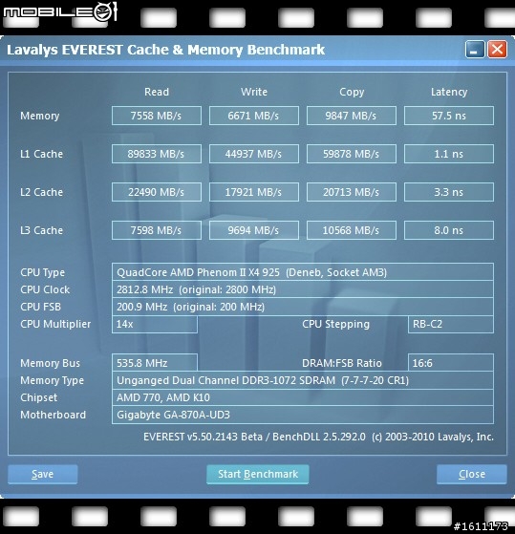Click the DRAM:FSB Ratio field 16:6
Viewport: 515px width, 534px height.
(451, 363)
